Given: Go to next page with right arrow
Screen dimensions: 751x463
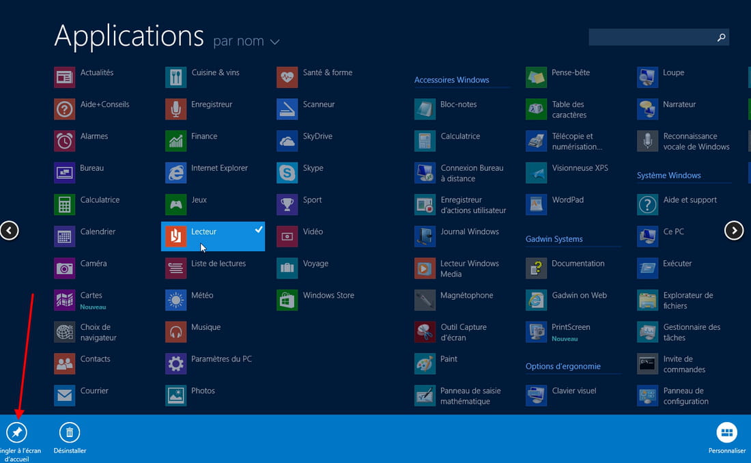Looking at the screenshot, I should click(734, 231).
